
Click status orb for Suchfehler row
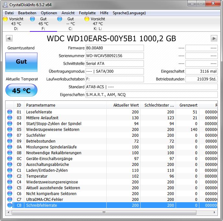(10, 135)
